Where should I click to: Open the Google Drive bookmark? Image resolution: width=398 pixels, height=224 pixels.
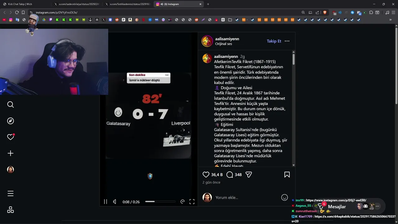click(44, 20)
